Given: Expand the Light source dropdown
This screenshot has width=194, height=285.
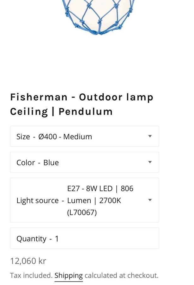Looking at the screenshot, I should [x=84, y=200].
